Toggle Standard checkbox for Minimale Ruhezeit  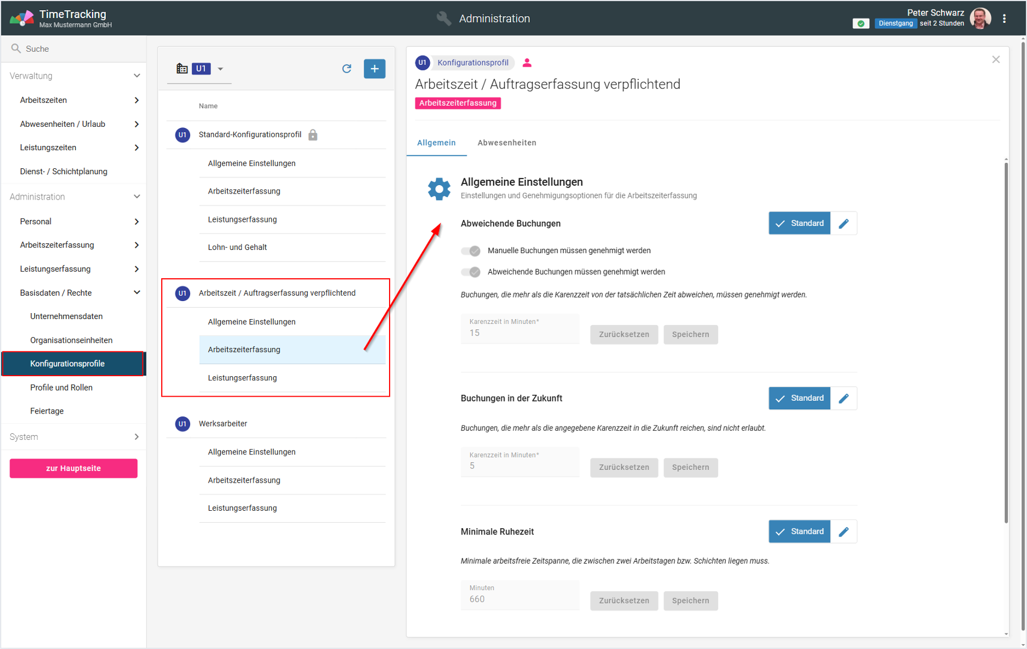pyautogui.click(x=799, y=532)
